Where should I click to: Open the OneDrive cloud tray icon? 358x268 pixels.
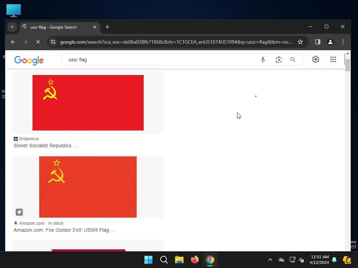[281, 260]
